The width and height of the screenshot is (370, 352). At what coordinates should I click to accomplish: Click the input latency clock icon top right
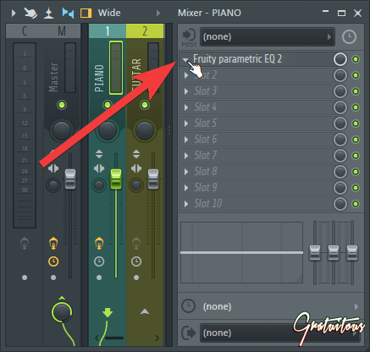[349, 36]
